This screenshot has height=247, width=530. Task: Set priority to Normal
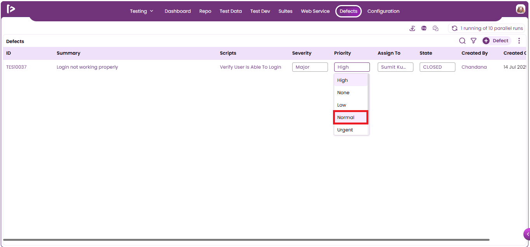(351, 117)
